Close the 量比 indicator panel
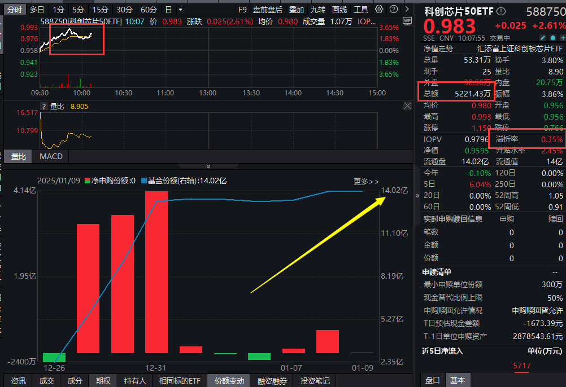Viewport: 566px width, 387px height. coord(408,105)
